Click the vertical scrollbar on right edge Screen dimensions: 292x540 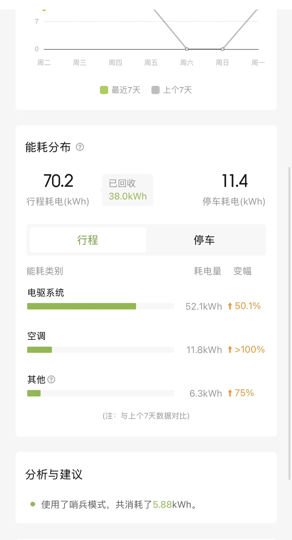click(x=289, y=323)
